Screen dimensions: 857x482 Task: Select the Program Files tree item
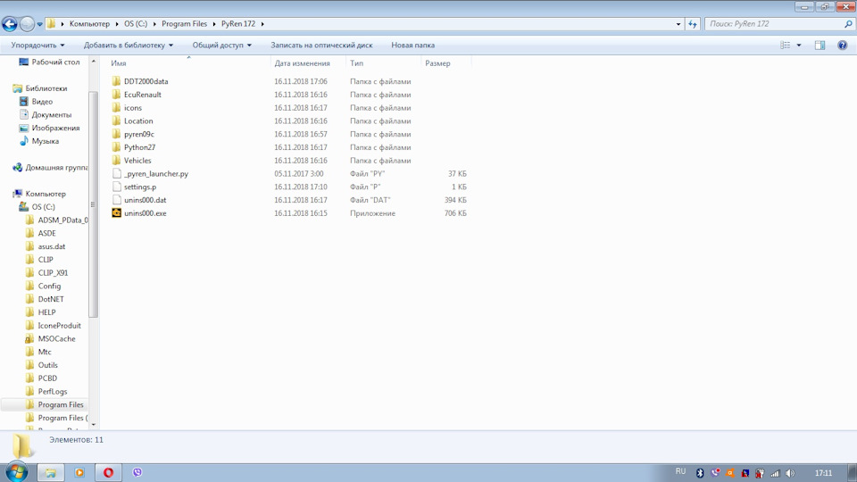60,405
